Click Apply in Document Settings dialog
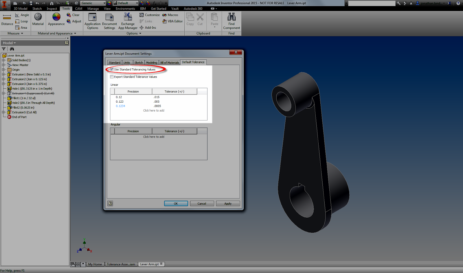 (228, 203)
